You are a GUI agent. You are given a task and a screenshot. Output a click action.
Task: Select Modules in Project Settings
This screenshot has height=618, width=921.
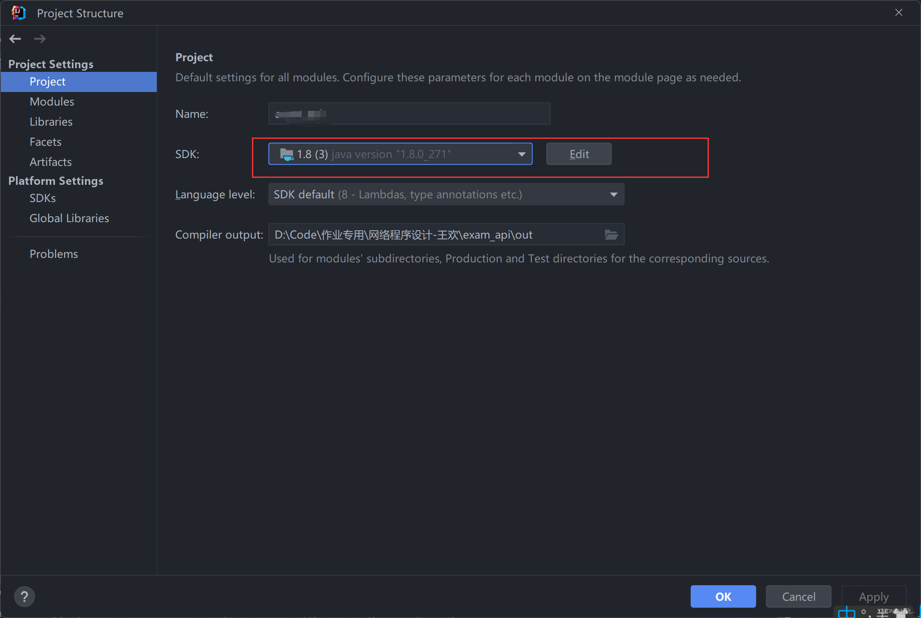[52, 102]
